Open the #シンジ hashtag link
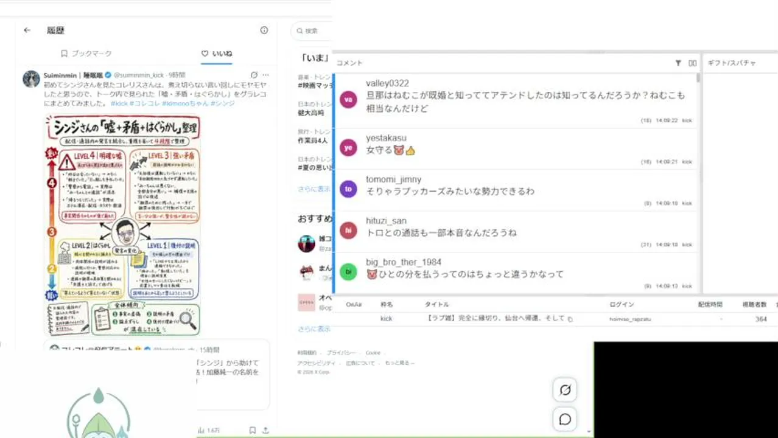 222,103
